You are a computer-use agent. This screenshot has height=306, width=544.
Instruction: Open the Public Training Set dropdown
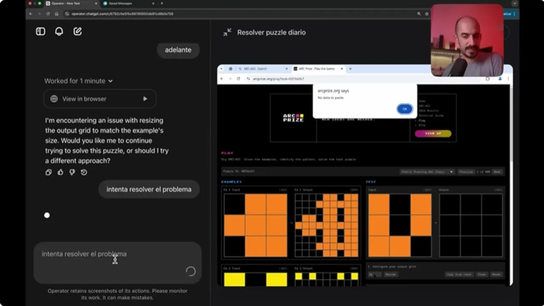(427, 172)
